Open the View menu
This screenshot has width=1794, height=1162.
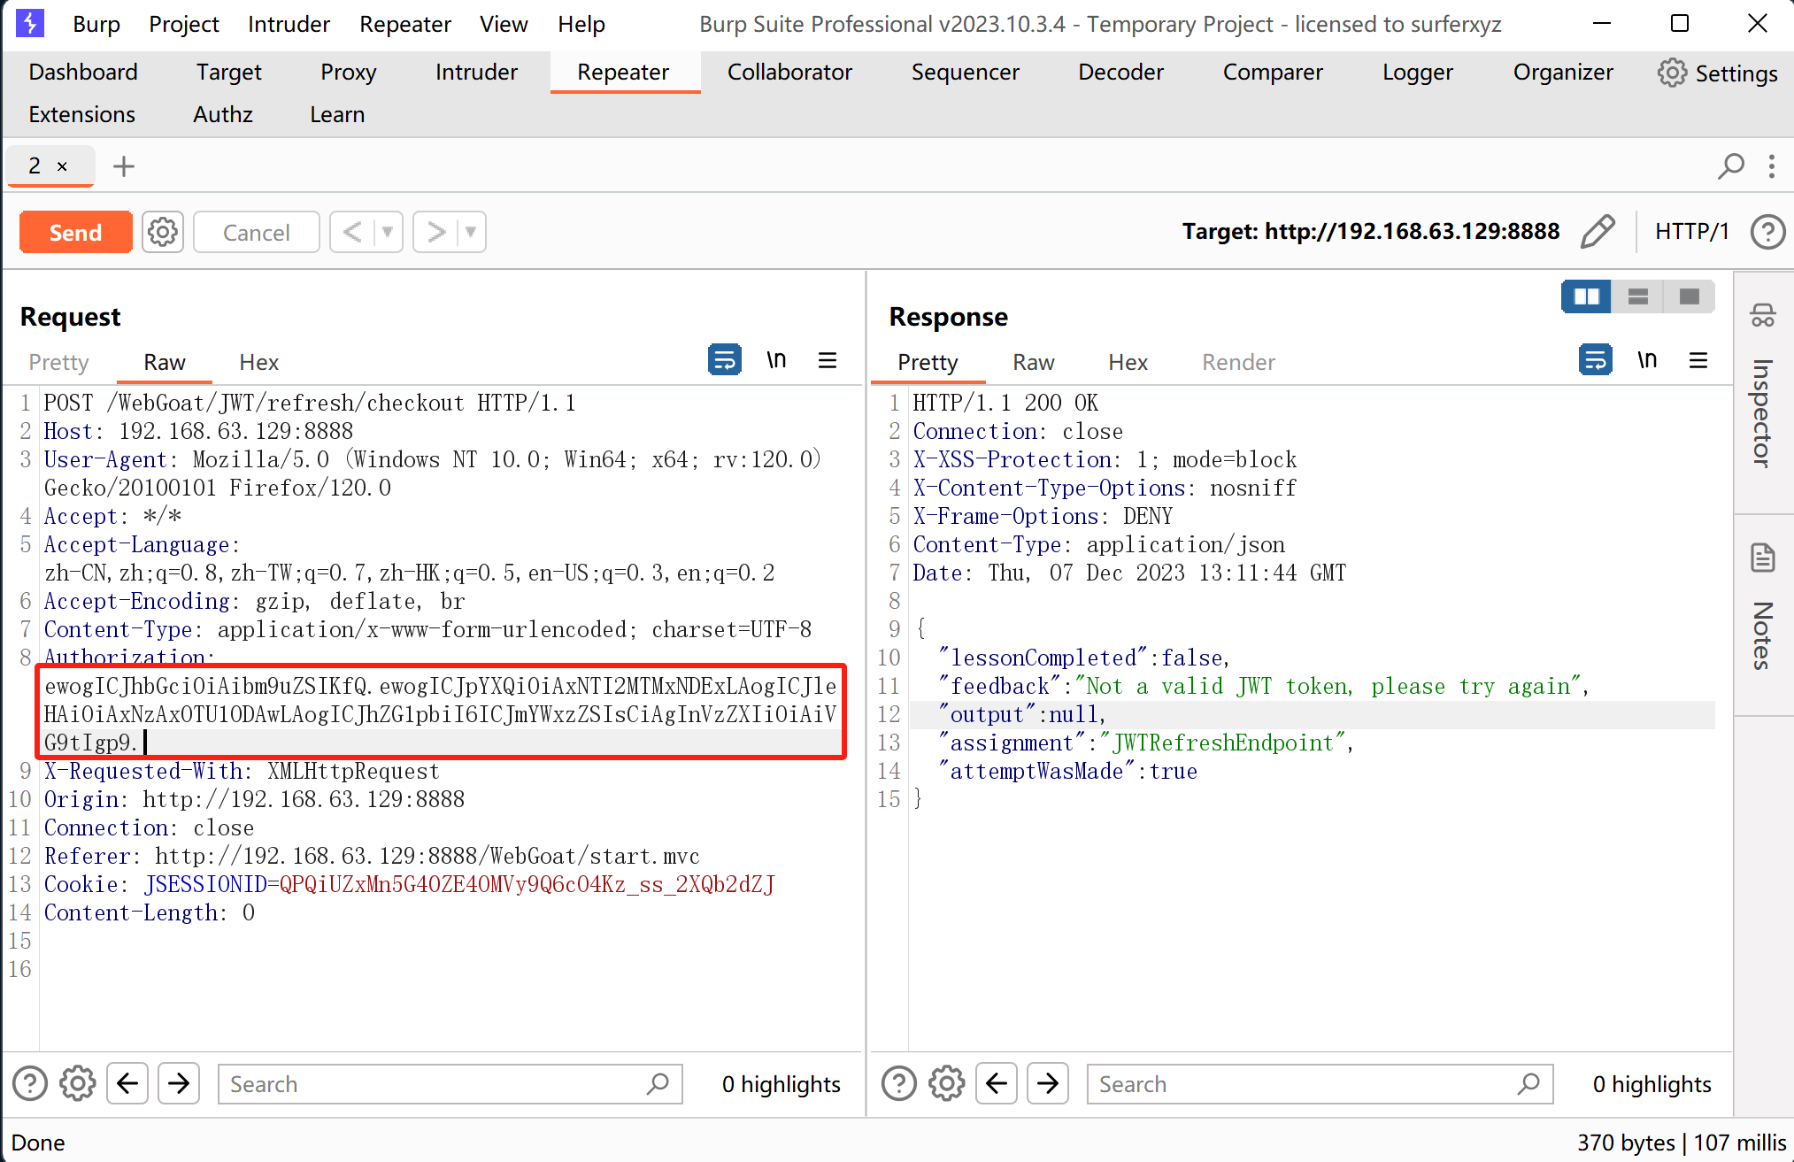[504, 24]
